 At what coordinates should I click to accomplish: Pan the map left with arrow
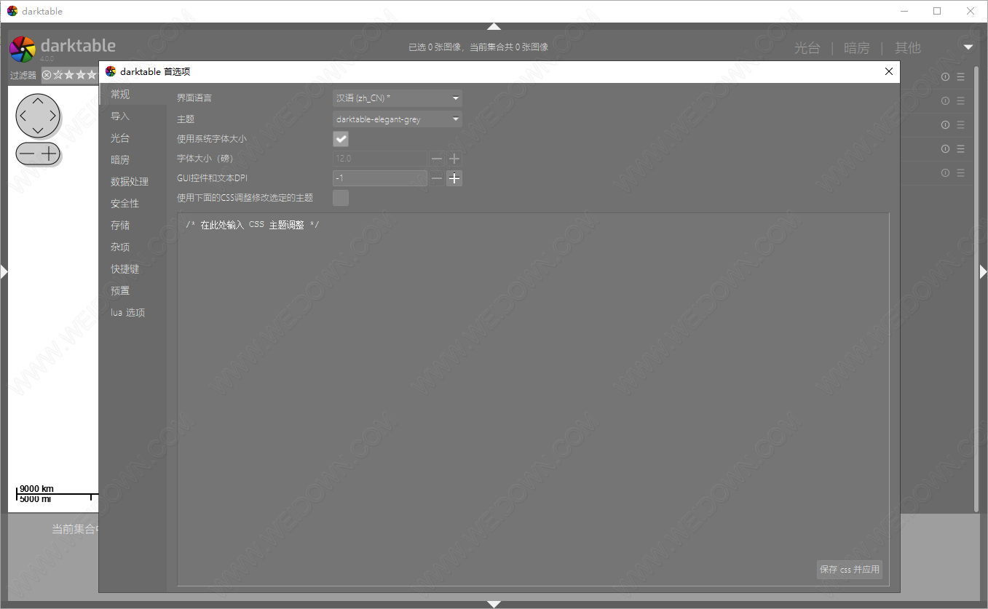coord(23,116)
